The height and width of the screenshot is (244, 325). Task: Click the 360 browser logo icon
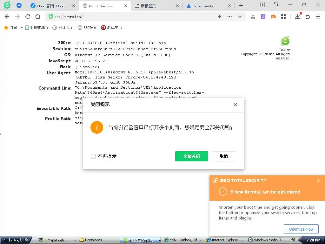click(7, 5)
